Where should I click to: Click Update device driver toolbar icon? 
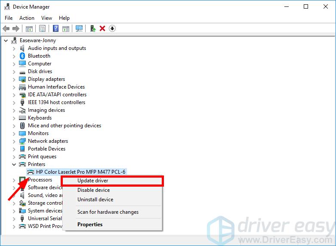(92, 28)
